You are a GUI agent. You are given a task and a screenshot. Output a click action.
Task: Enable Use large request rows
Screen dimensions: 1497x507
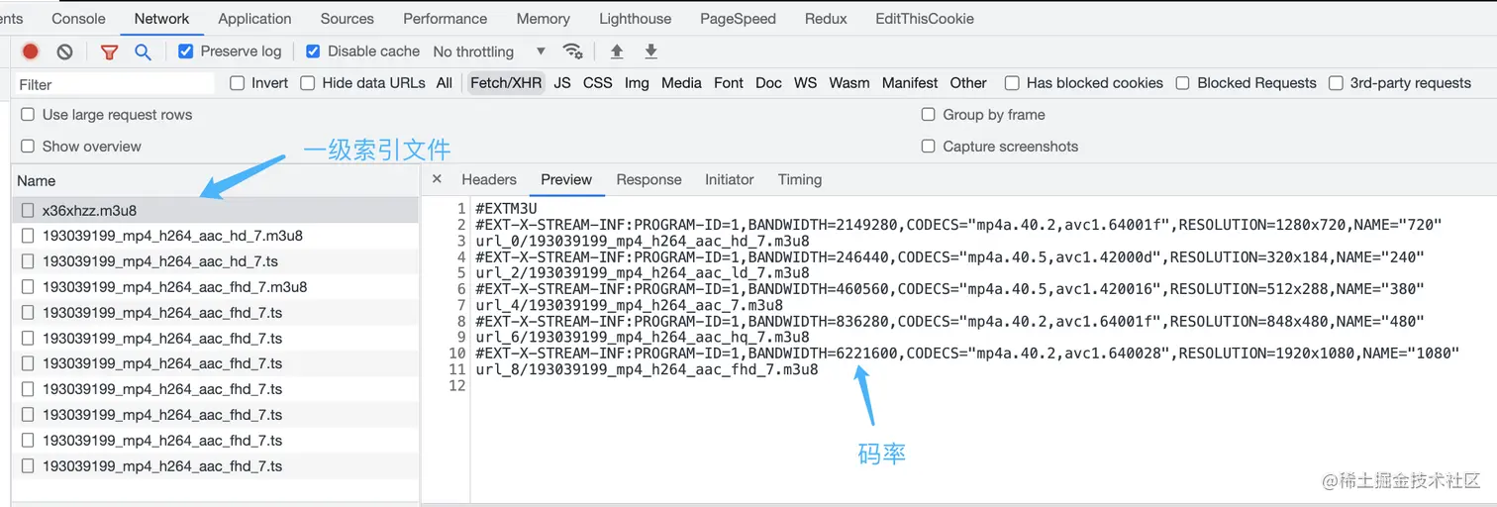pyautogui.click(x=28, y=115)
